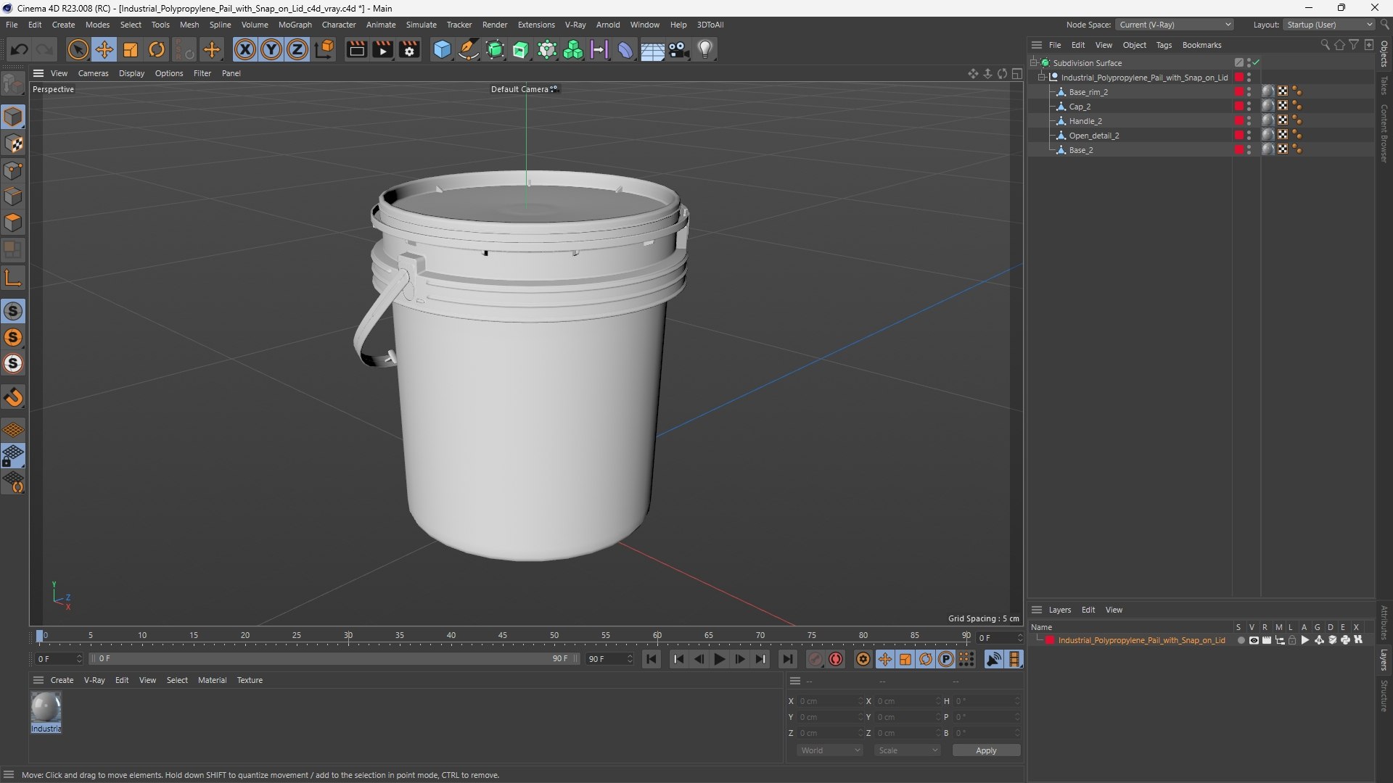Open the Scale dropdown in coordinates

pos(907,750)
